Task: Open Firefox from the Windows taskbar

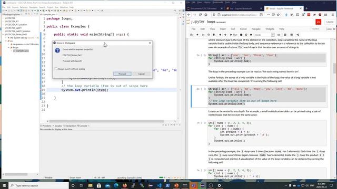Action: coord(125,185)
